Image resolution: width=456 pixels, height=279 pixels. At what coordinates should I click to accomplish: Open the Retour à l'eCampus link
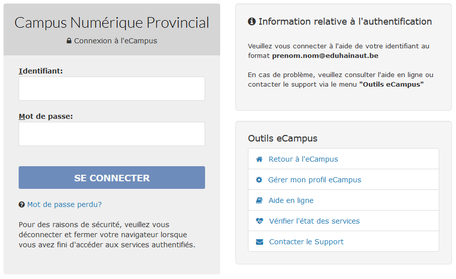coord(303,159)
